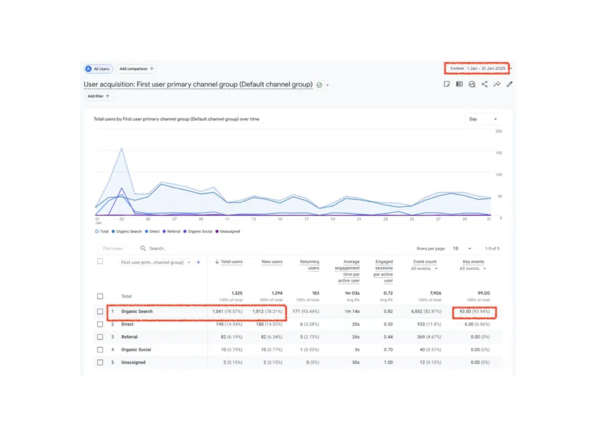This screenshot has height=436, width=596.
Task: Select the All Users segment chip
Action: [x=98, y=68]
